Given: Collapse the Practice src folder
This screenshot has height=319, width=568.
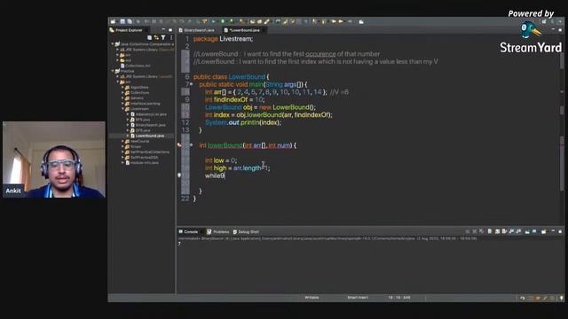Looking at the screenshot, I should pyautogui.click(x=118, y=82).
